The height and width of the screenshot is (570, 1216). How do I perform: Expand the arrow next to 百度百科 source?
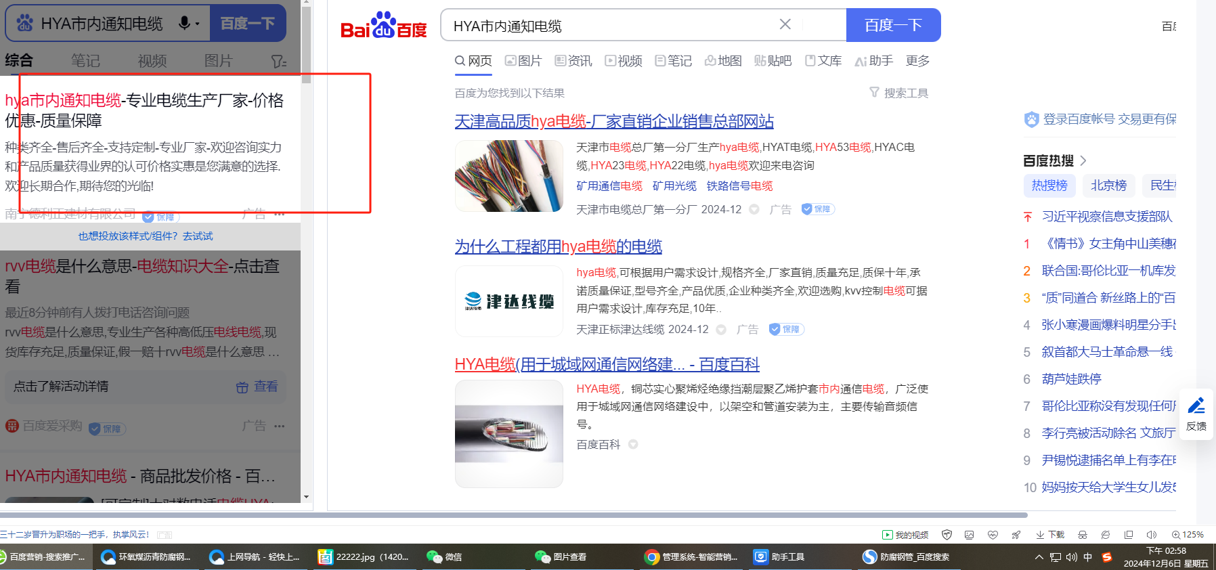[x=633, y=444]
